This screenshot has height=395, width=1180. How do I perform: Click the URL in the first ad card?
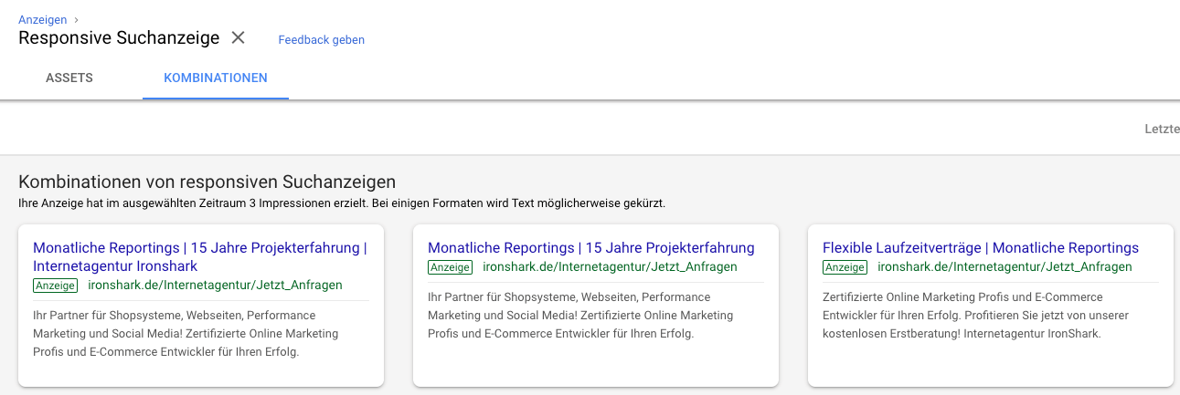click(x=215, y=286)
